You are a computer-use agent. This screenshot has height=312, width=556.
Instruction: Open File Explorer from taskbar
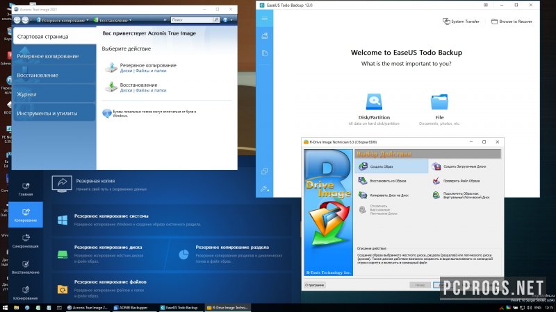pos(16,308)
